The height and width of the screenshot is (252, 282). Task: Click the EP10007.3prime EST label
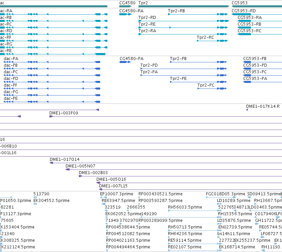[117, 194]
